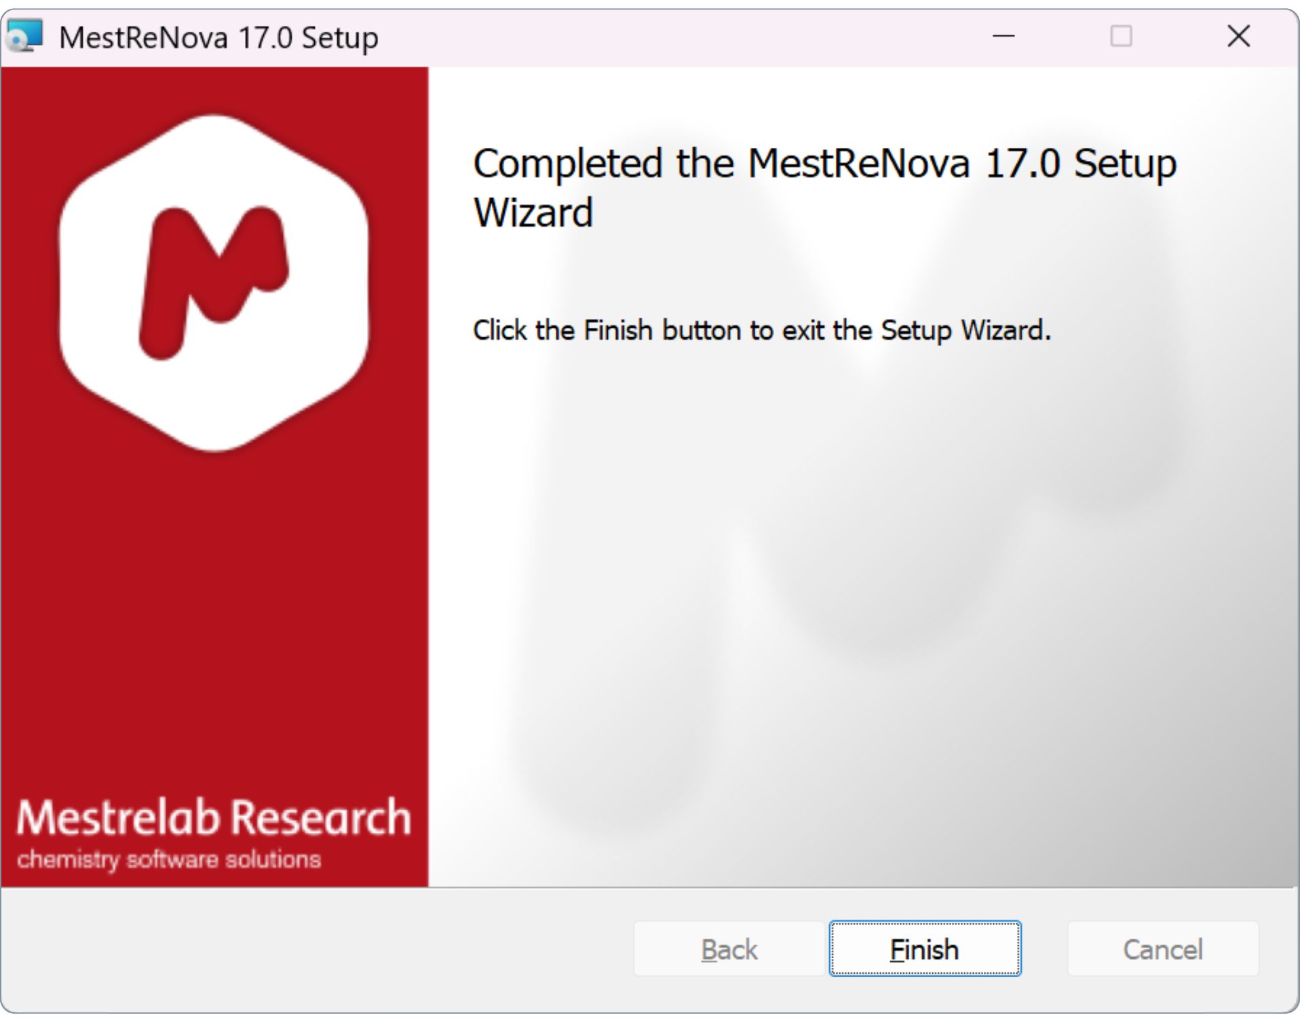Click the installer icon in the title bar
This screenshot has width=1300, height=1022.
pos(24,36)
